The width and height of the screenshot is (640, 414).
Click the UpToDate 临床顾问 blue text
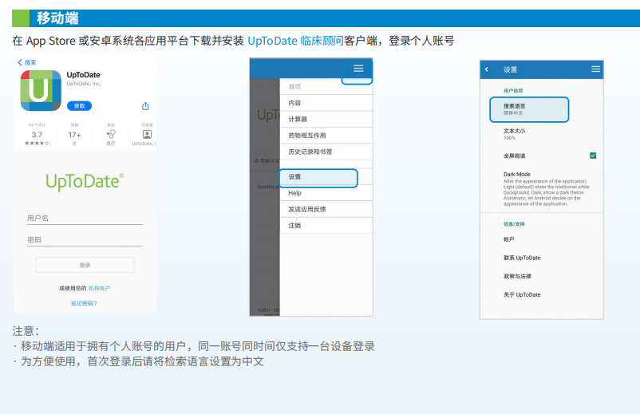click(x=295, y=41)
